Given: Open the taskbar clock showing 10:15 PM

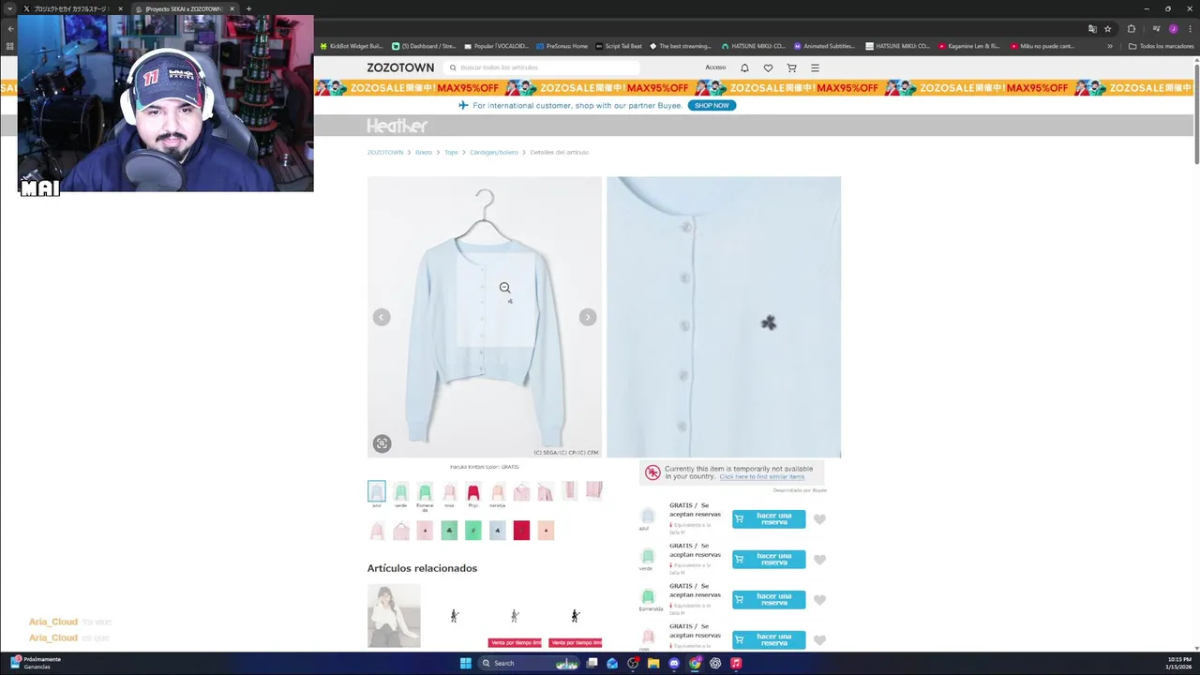Looking at the screenshot, I should click(x=1179, y=663).
